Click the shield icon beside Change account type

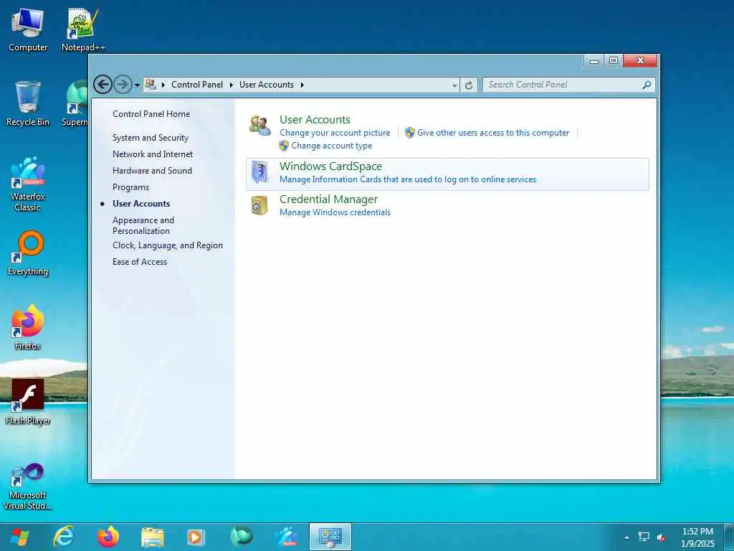(x=284, y=146)
